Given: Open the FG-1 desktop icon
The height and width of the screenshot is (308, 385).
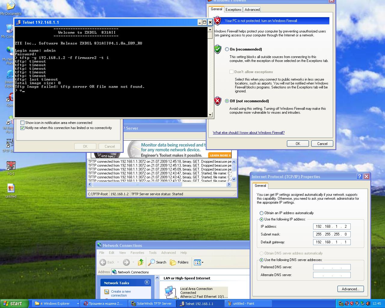Looking at the screenshot, I should click(11, 165).
